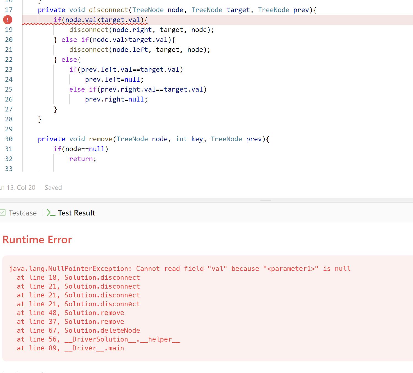Click 'at line 18, Solution.disconnect' stack entry
The image size is (413, 373).
click(78, 278)
